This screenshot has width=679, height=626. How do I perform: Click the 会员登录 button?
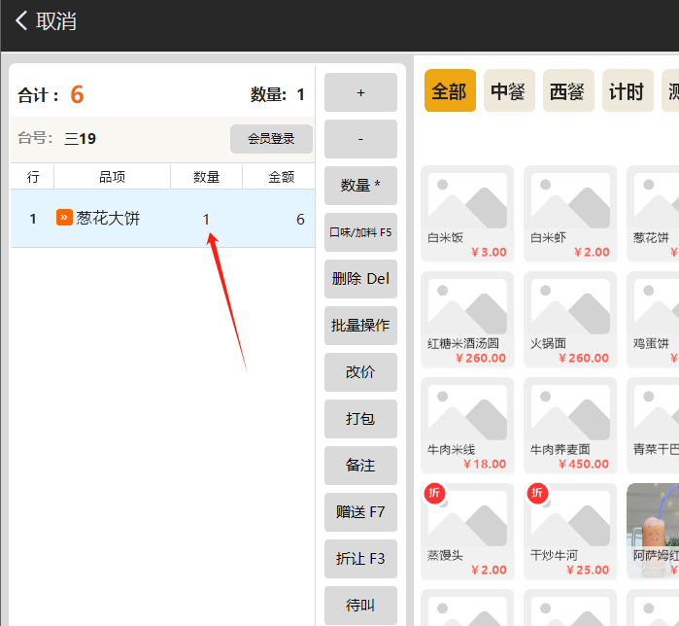pos(271,139)
